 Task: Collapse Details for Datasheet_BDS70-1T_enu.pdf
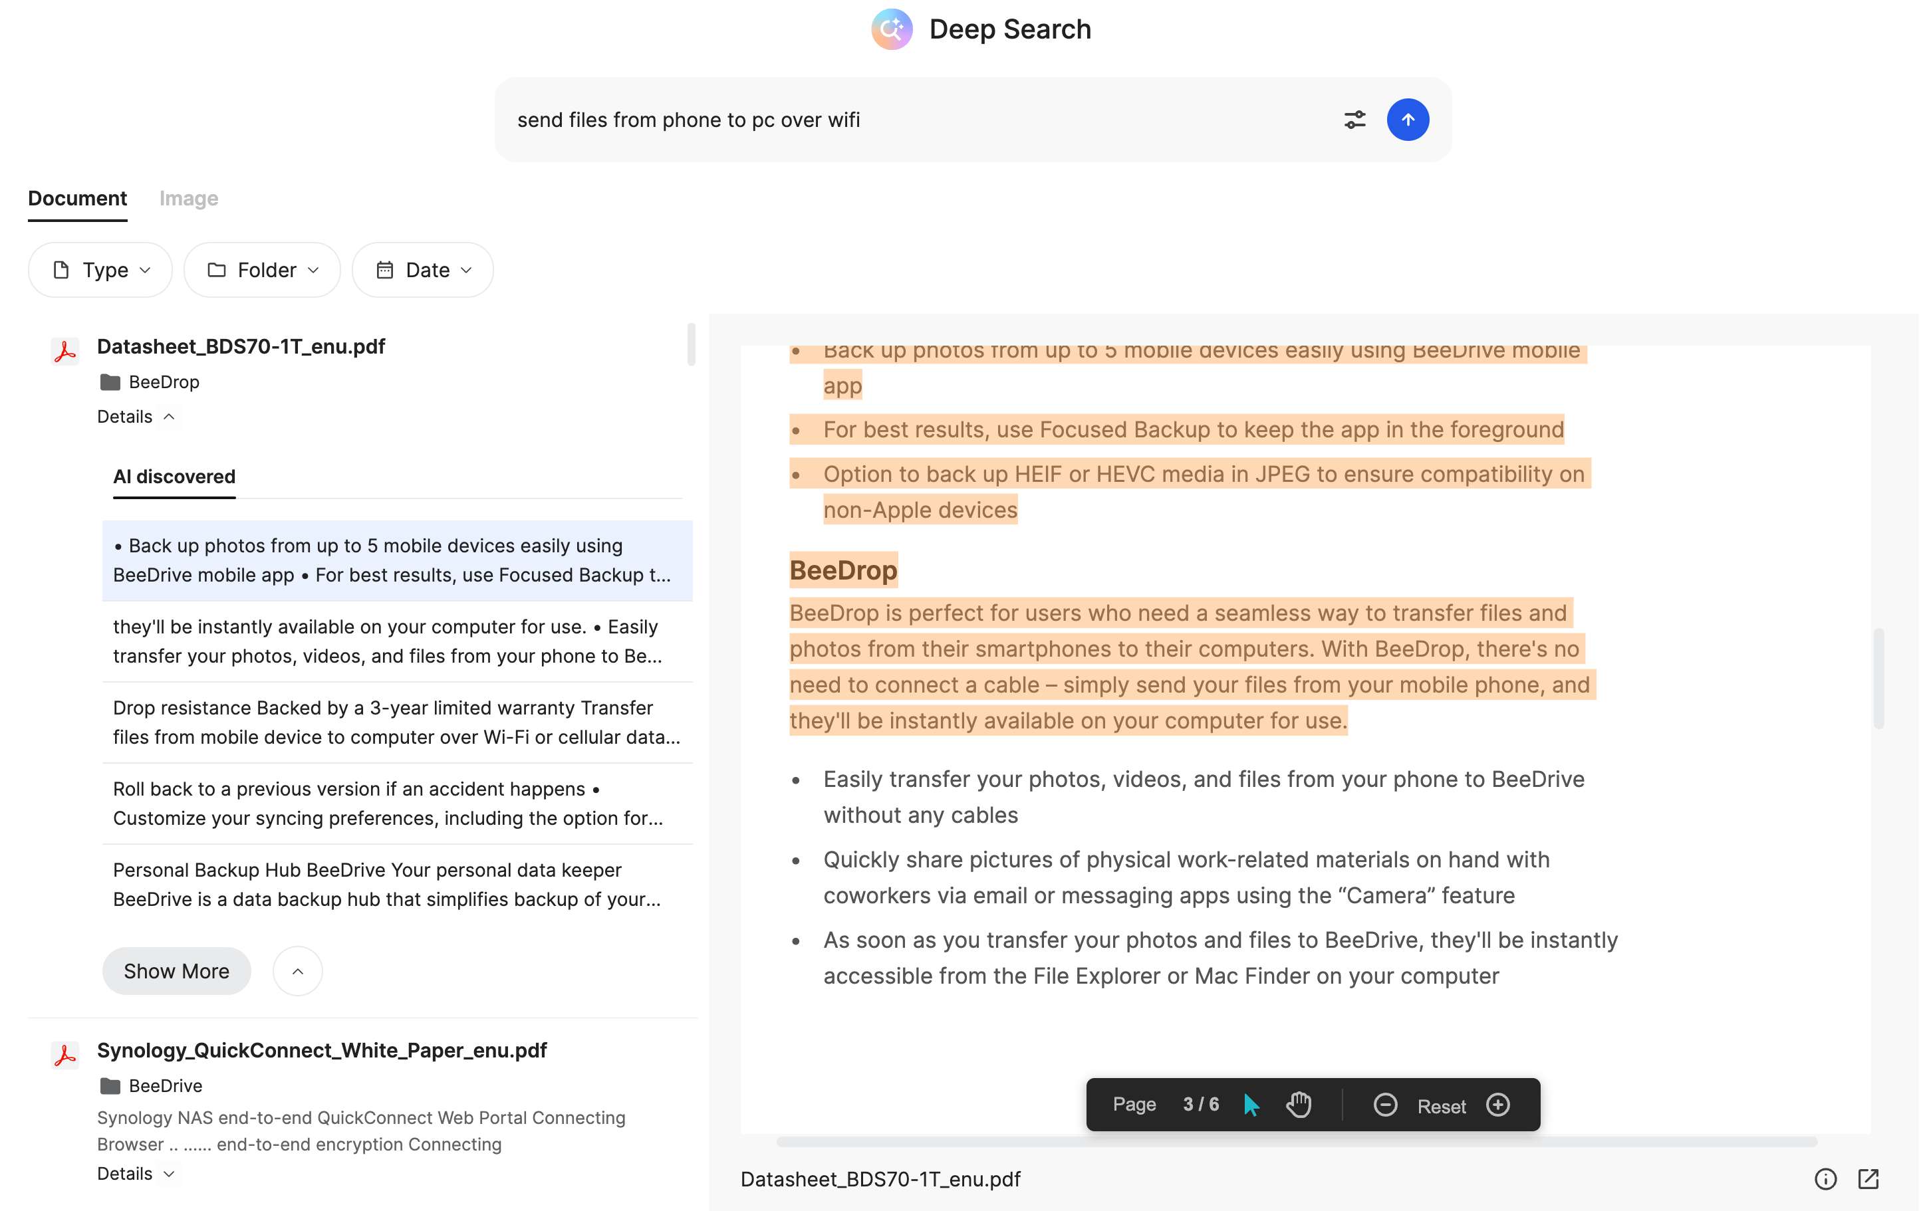(x=138, y=416)
